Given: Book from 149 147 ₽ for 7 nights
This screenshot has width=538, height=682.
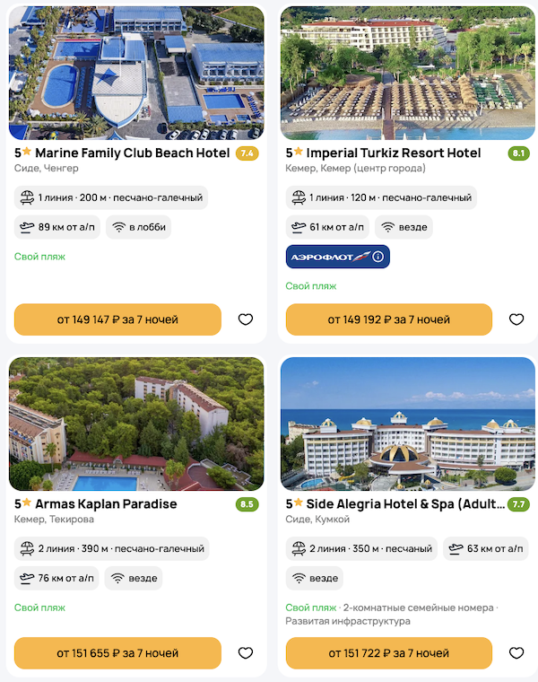Looking at the screenshot, I should pos(117,319).
